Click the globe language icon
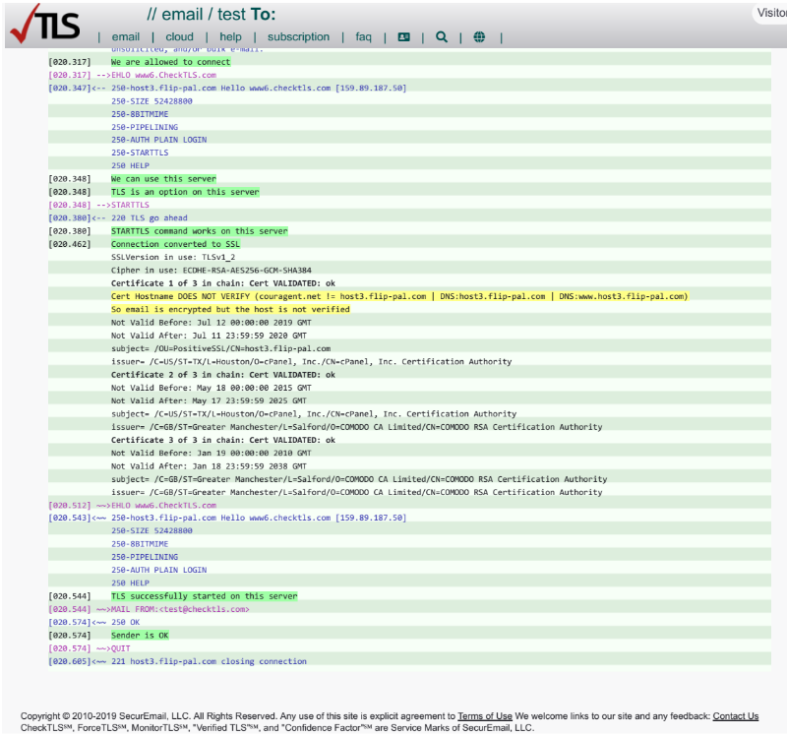This screenshot has height=736, width=787. point(479,36)
